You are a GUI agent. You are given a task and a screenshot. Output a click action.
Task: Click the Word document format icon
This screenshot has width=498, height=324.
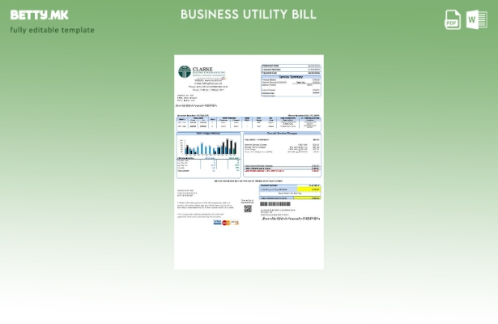[476, 19]
